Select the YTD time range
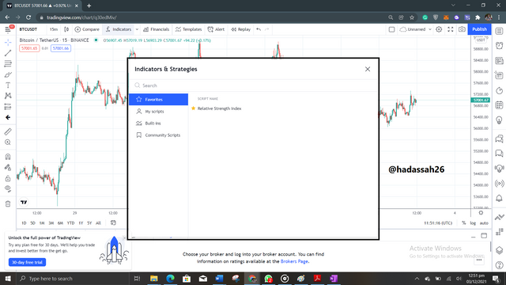The height and width of the screenshot is (285, 506). point(70,223)
